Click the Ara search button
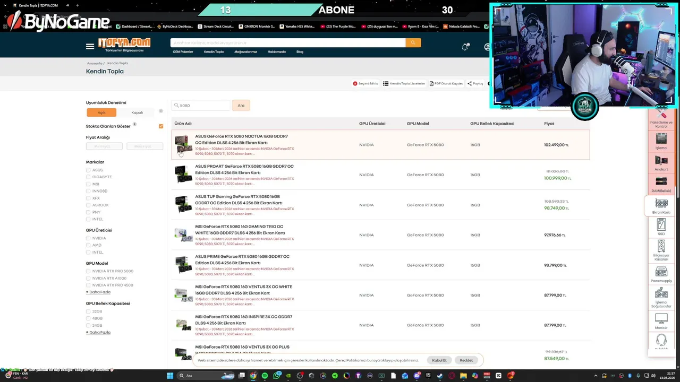This screenshot has height=382, width=680. [x=241, y=106]
